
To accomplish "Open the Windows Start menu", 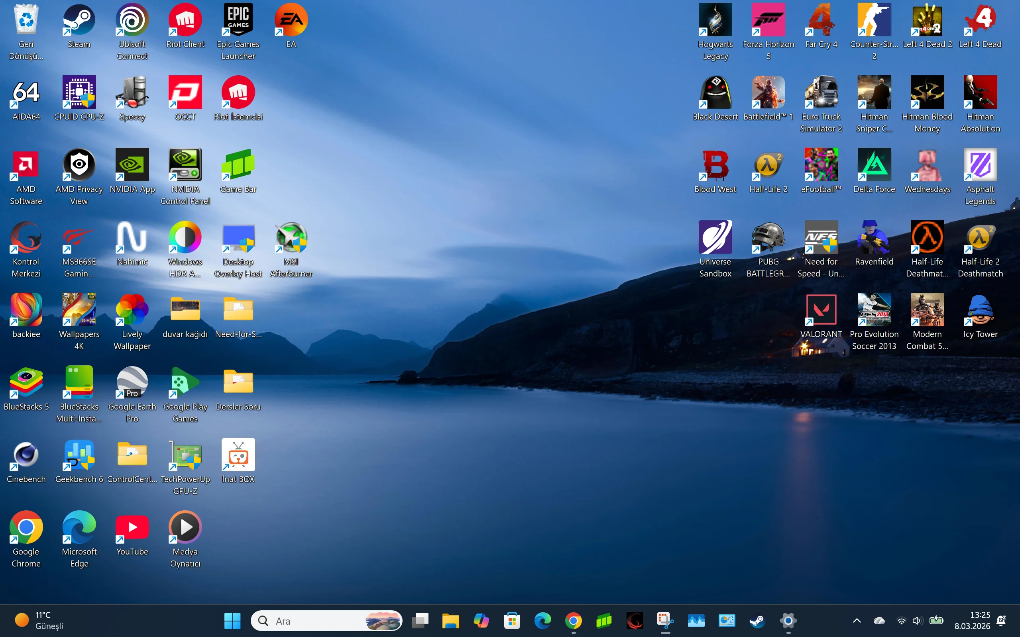I will click(232, 621).
